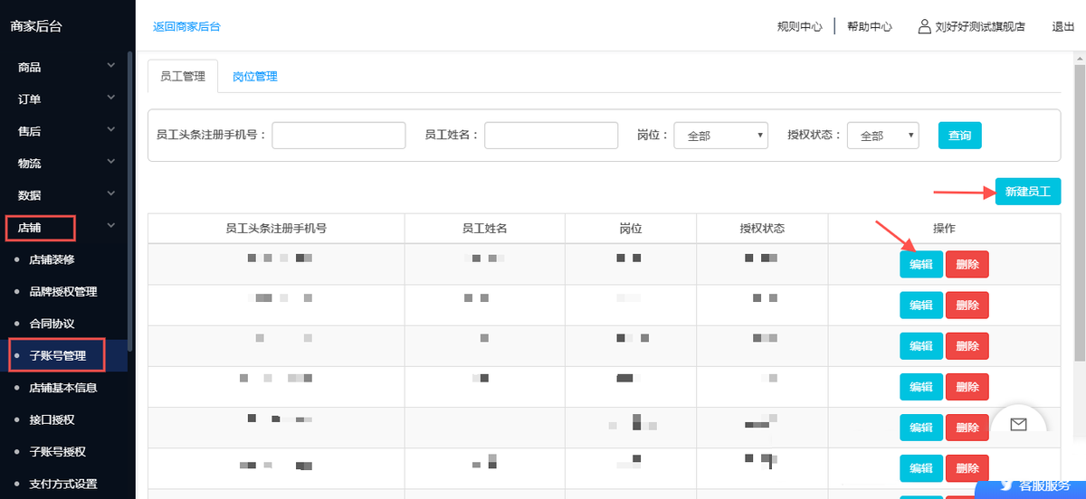Click 编辑 in the first employee row

(x=921, y=265)
